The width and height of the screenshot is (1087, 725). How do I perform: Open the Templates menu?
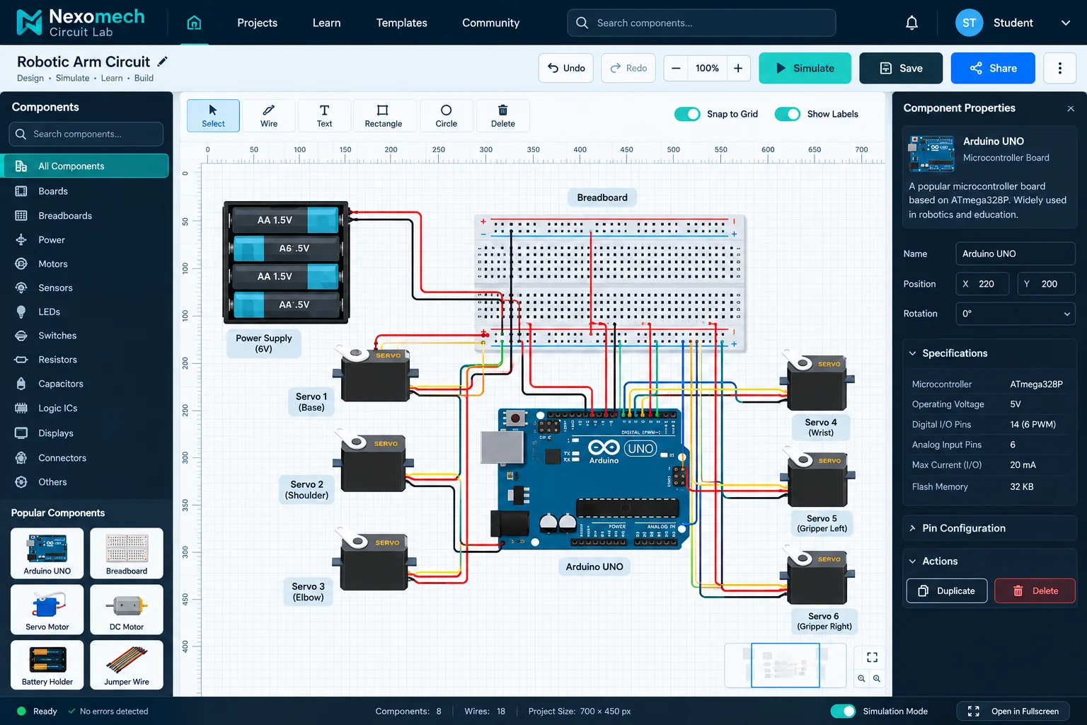coord(401,23)
